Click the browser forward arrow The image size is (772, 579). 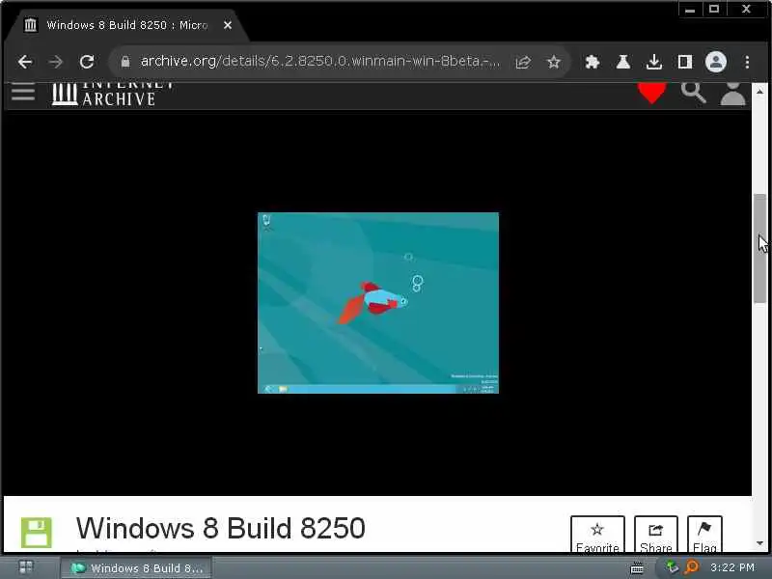tap(56, 62)
